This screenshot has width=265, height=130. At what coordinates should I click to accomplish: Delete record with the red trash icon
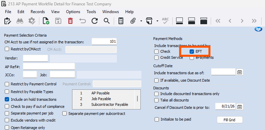point(70,21)
